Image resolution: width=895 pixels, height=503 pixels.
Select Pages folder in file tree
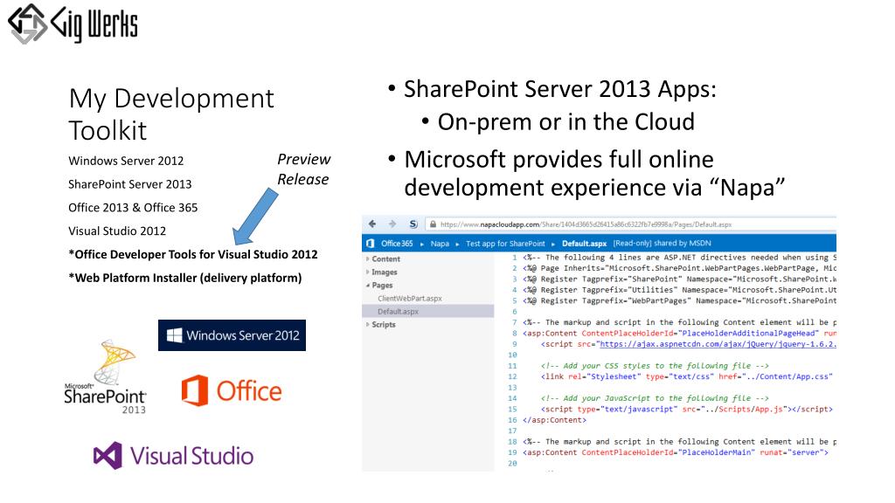coord(382,286)
